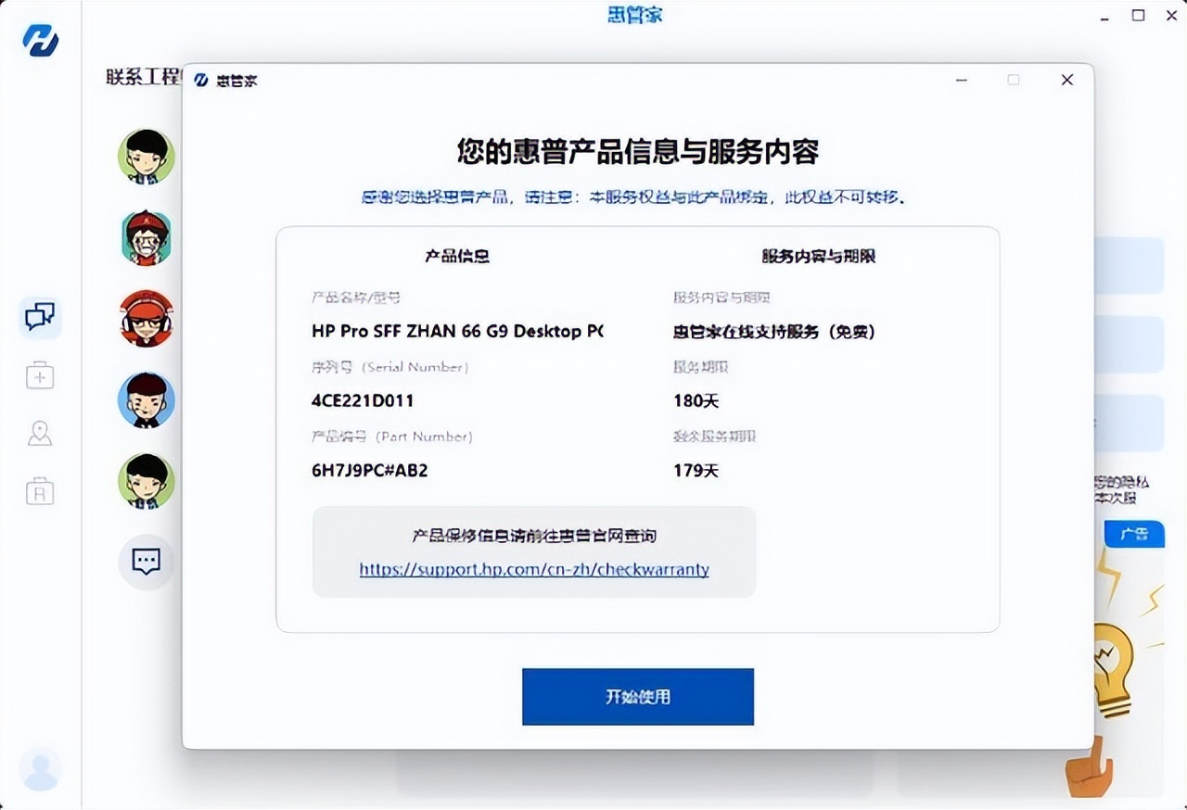Image resolution: width=1187 pixels, height=810 pixels.
Task: Open the user profile avatar at bottom-left
Action: 40,769
